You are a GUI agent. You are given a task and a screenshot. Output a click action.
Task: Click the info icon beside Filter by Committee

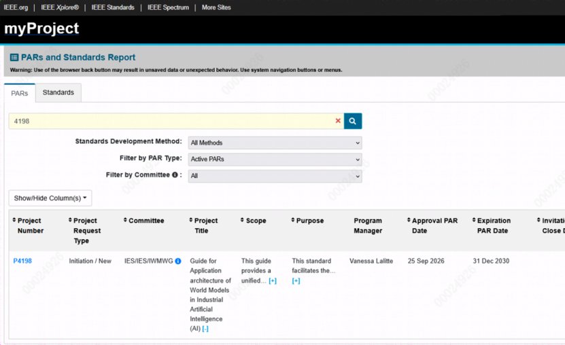(x=175, y=175)
